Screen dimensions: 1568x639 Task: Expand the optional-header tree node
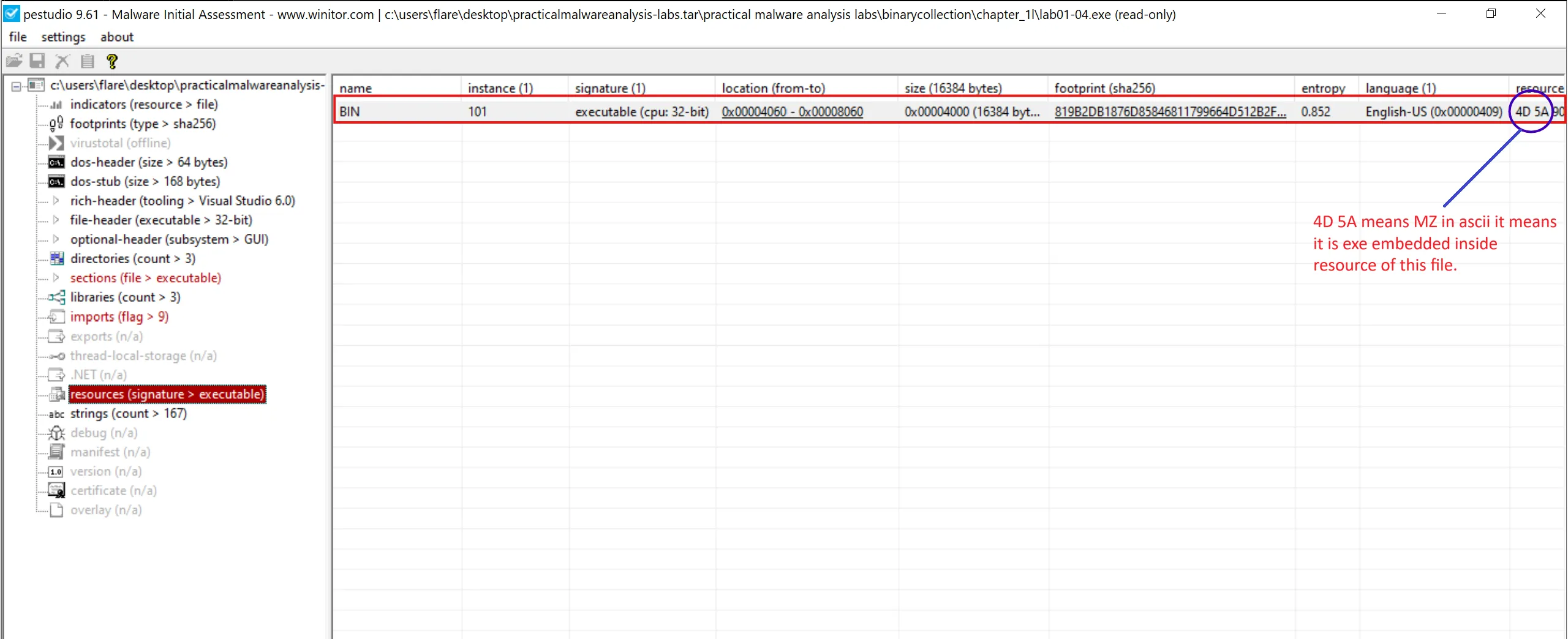[x=56, y=239]
